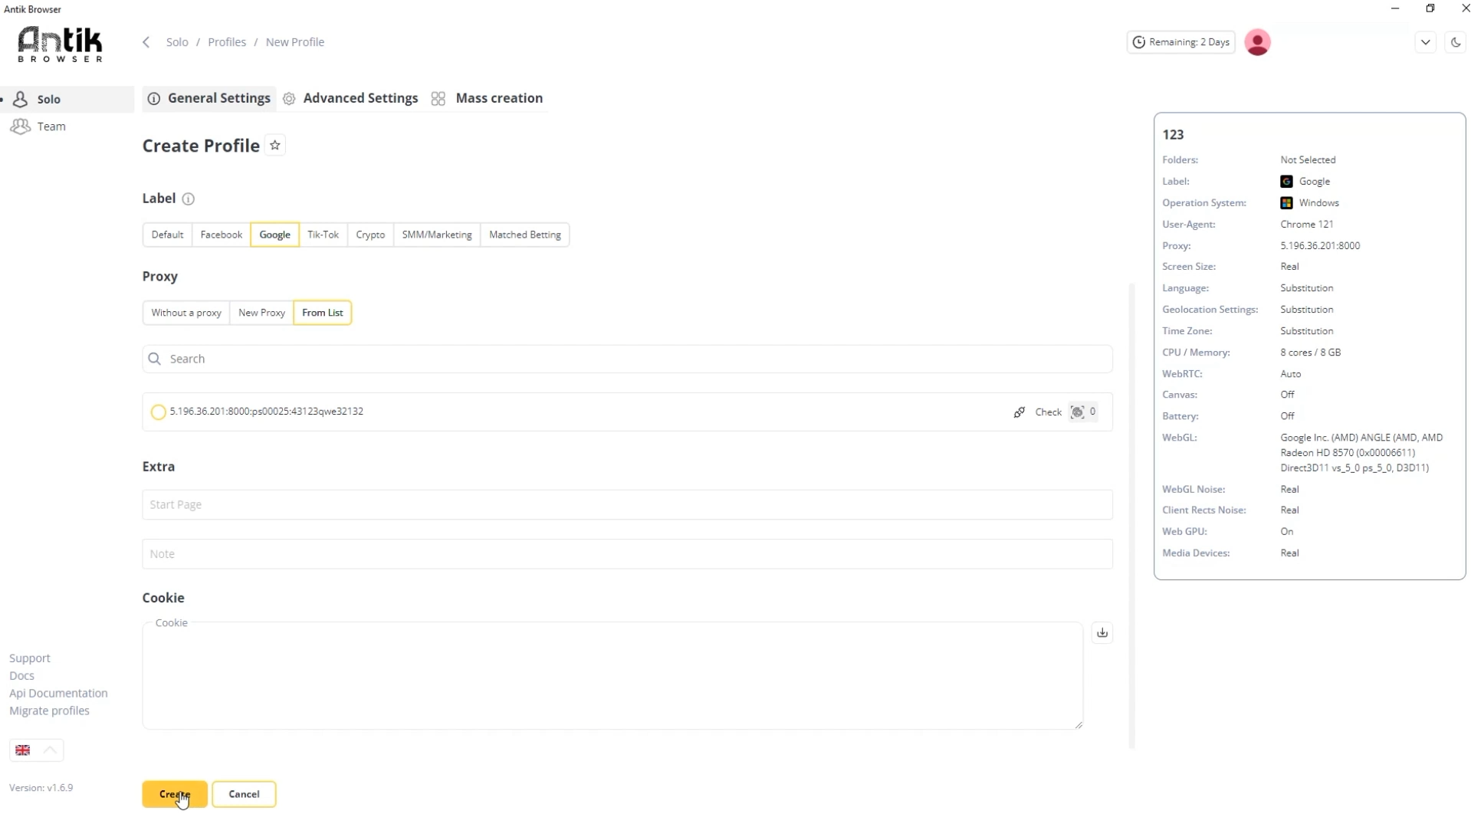
Task: Click the import cookie file icon
Action: tap(1102, 633)
